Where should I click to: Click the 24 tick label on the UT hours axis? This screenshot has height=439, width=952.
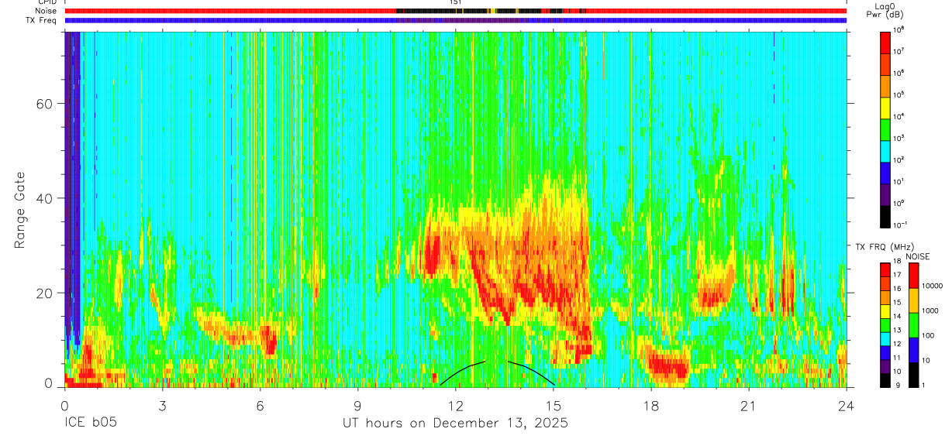(847, 406)
